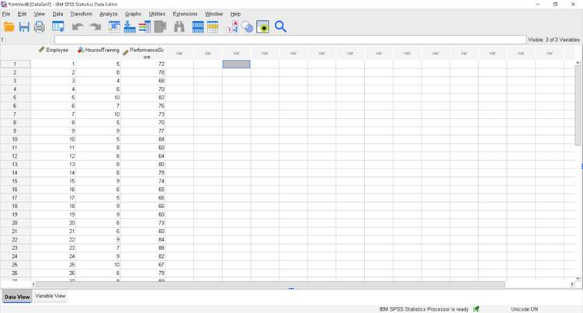The height and width of the screenshot is (313, 583).
Task: Select the HoursofTraining column header
Action: pyautogui.click(x=99, y=50)
